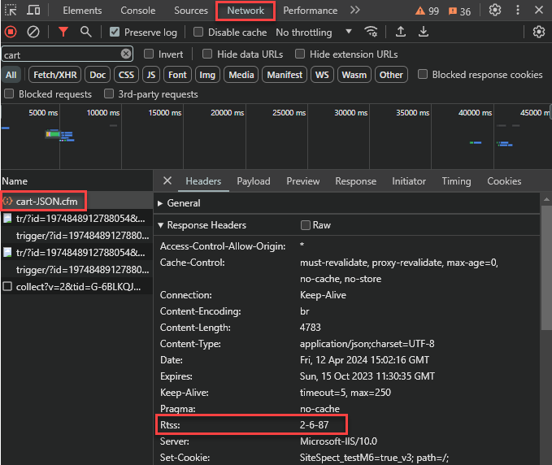Check Blocked requests option
552x465 pixels.
click(x=9, y=93)
